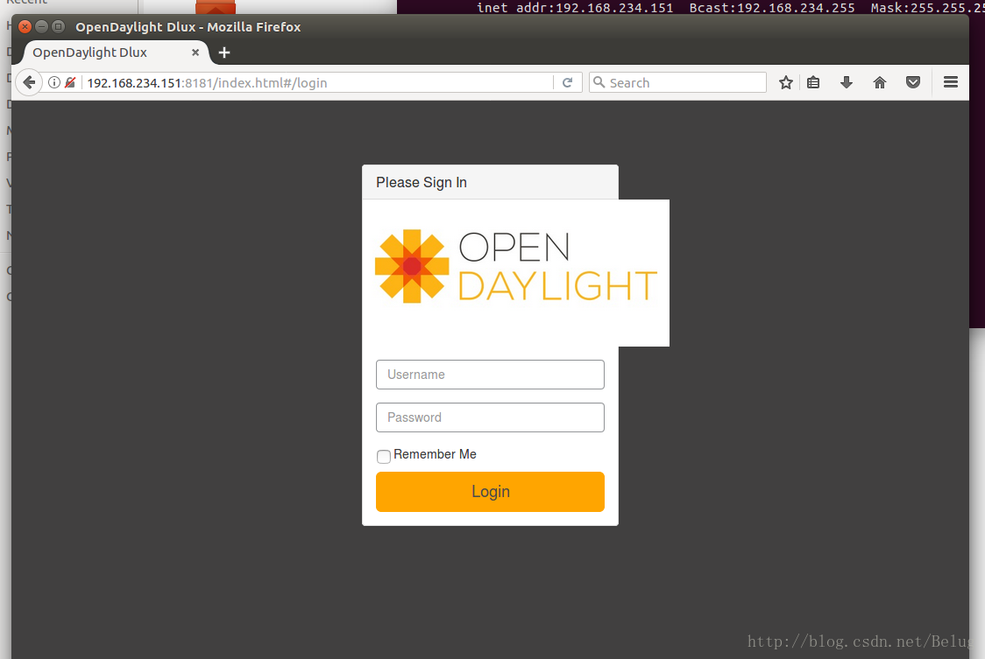
Task: Save page to Pocket icon
Action: pyautogui.click(x=913, y=83)
